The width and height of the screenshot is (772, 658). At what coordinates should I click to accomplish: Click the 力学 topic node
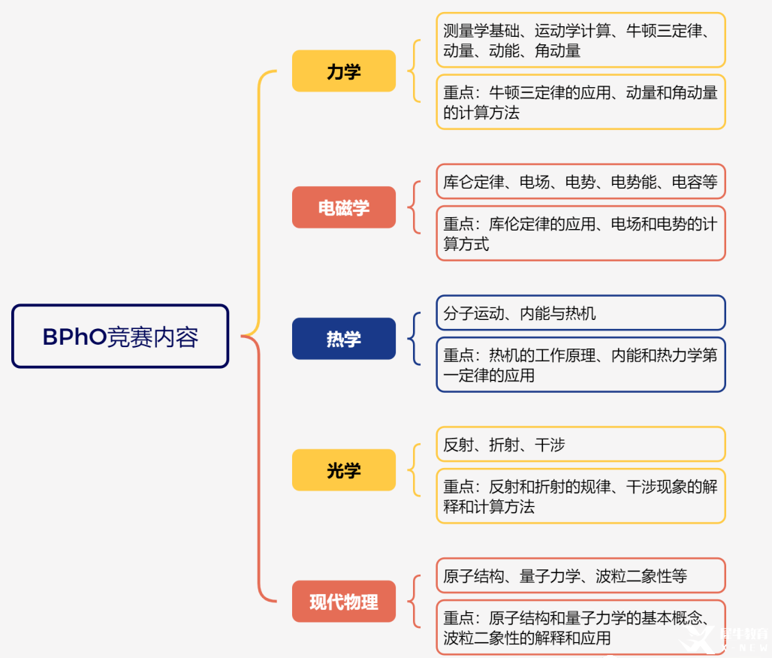coord(343,71)
